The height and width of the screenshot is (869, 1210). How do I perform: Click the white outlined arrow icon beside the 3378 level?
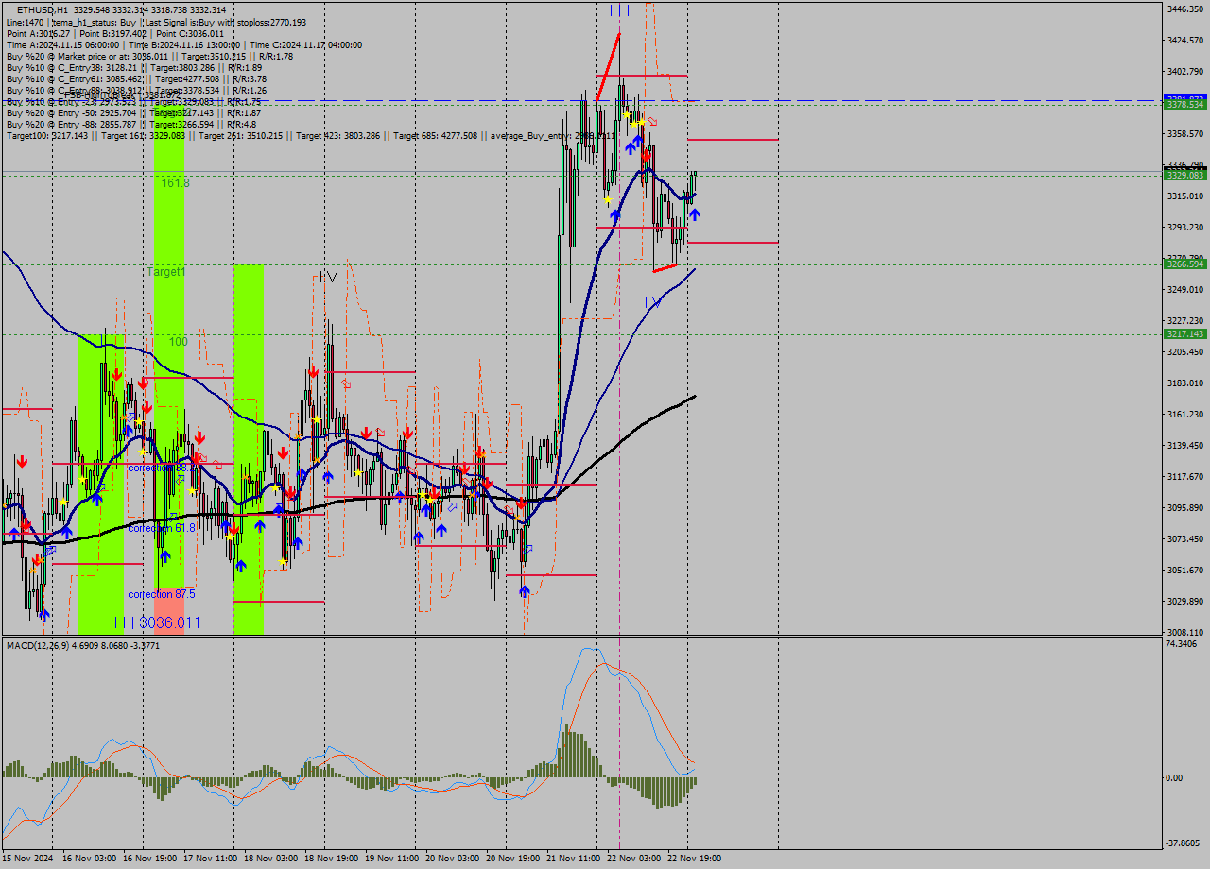coord(652,121)
